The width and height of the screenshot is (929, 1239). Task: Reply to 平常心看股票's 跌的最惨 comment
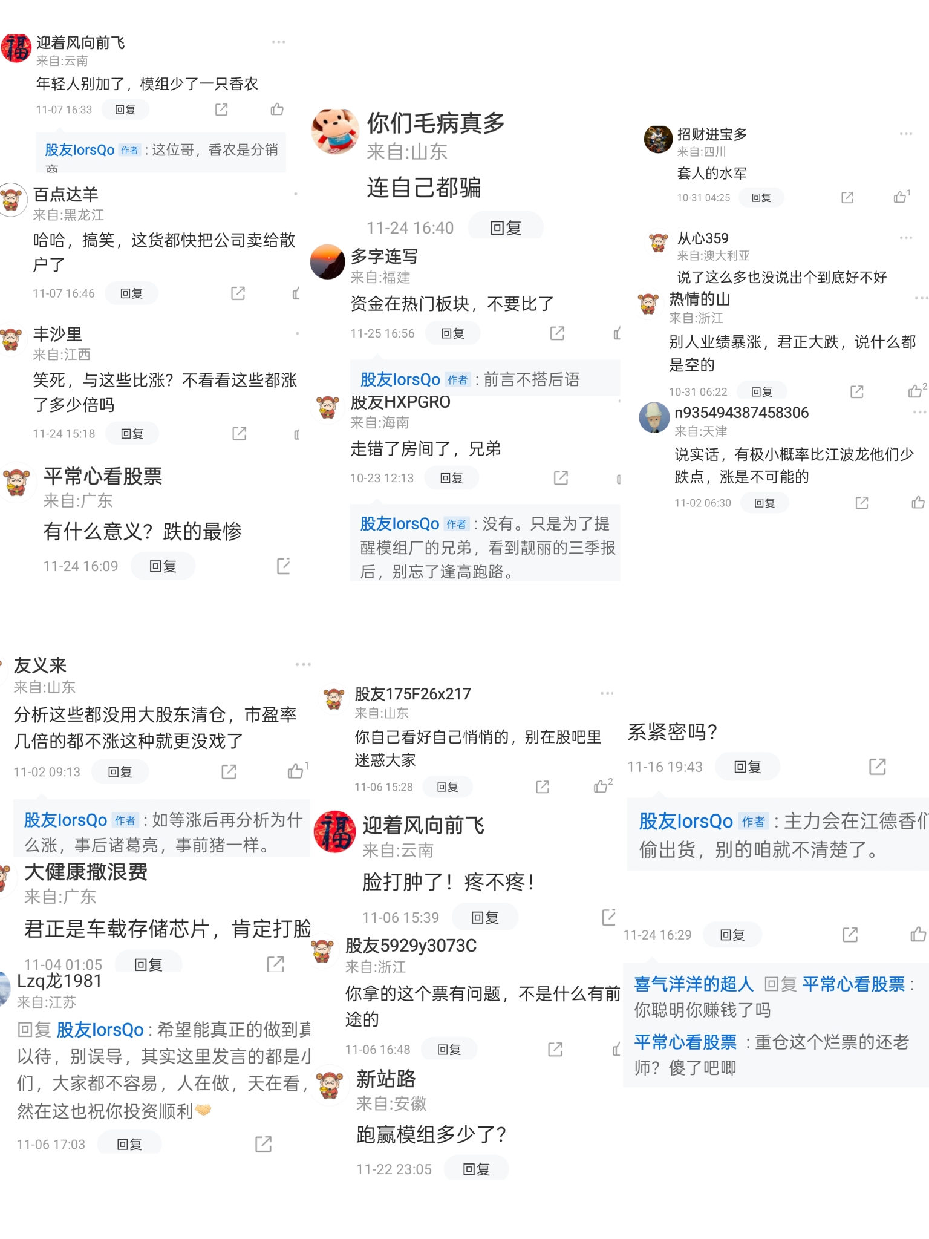163,566
